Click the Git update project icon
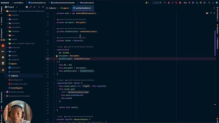Viewport: 219px width, 123px height. point(189,3)
